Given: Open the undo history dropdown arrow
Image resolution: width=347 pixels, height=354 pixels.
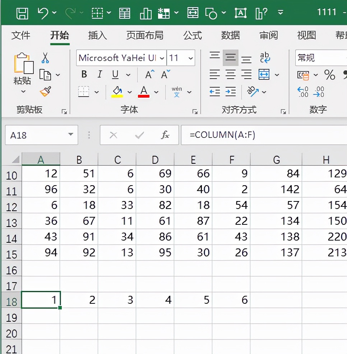Looking at the screenshot, I should (x=54, y=13).
